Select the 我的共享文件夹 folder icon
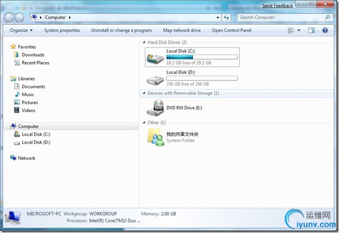 click(x=155, y=137)
